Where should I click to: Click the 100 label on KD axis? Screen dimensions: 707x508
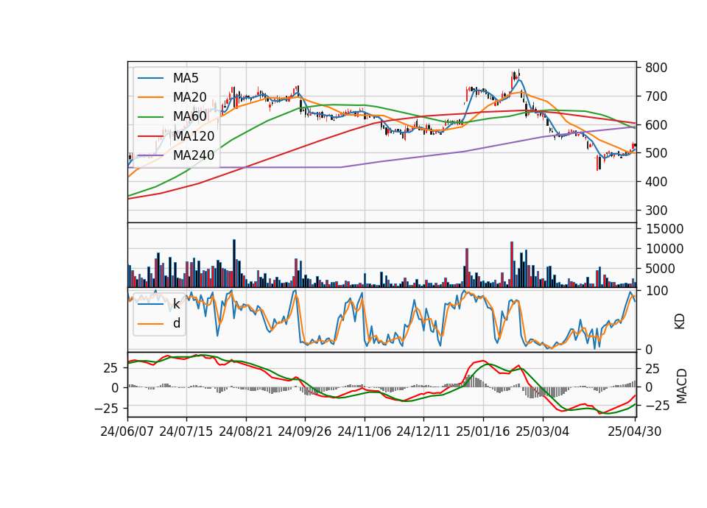656,291
